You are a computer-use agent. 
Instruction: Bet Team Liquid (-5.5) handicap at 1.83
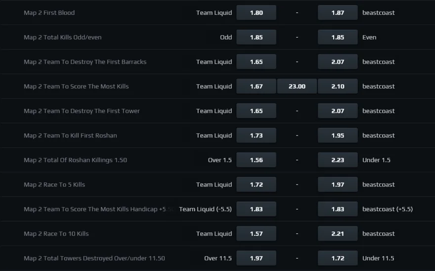click(256, 209)
